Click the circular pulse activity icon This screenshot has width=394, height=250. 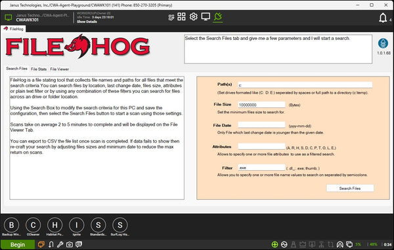coord(284,244)
